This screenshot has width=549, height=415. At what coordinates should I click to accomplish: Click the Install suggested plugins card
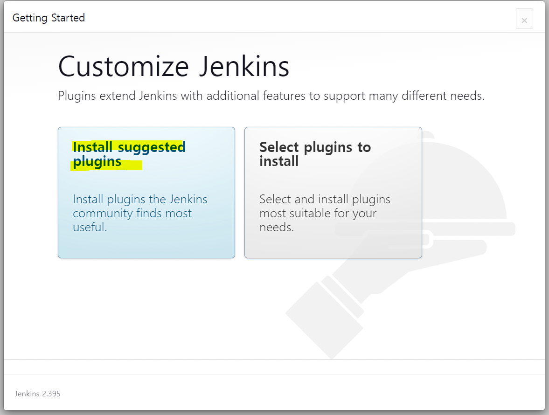pyautogui.click(x=146, y=193)
